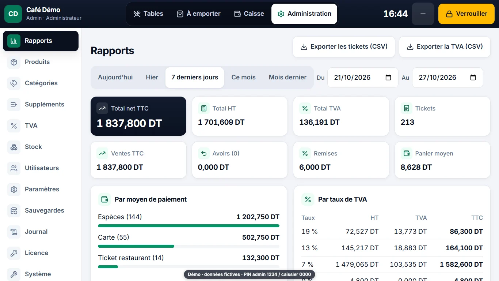Click the Verrouiller lock button
The image size is (499, 281).
(466, 14)
